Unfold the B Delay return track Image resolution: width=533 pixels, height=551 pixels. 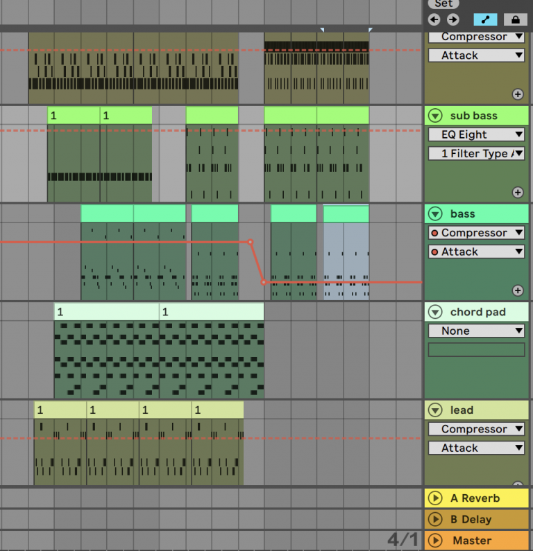point(435,519)
